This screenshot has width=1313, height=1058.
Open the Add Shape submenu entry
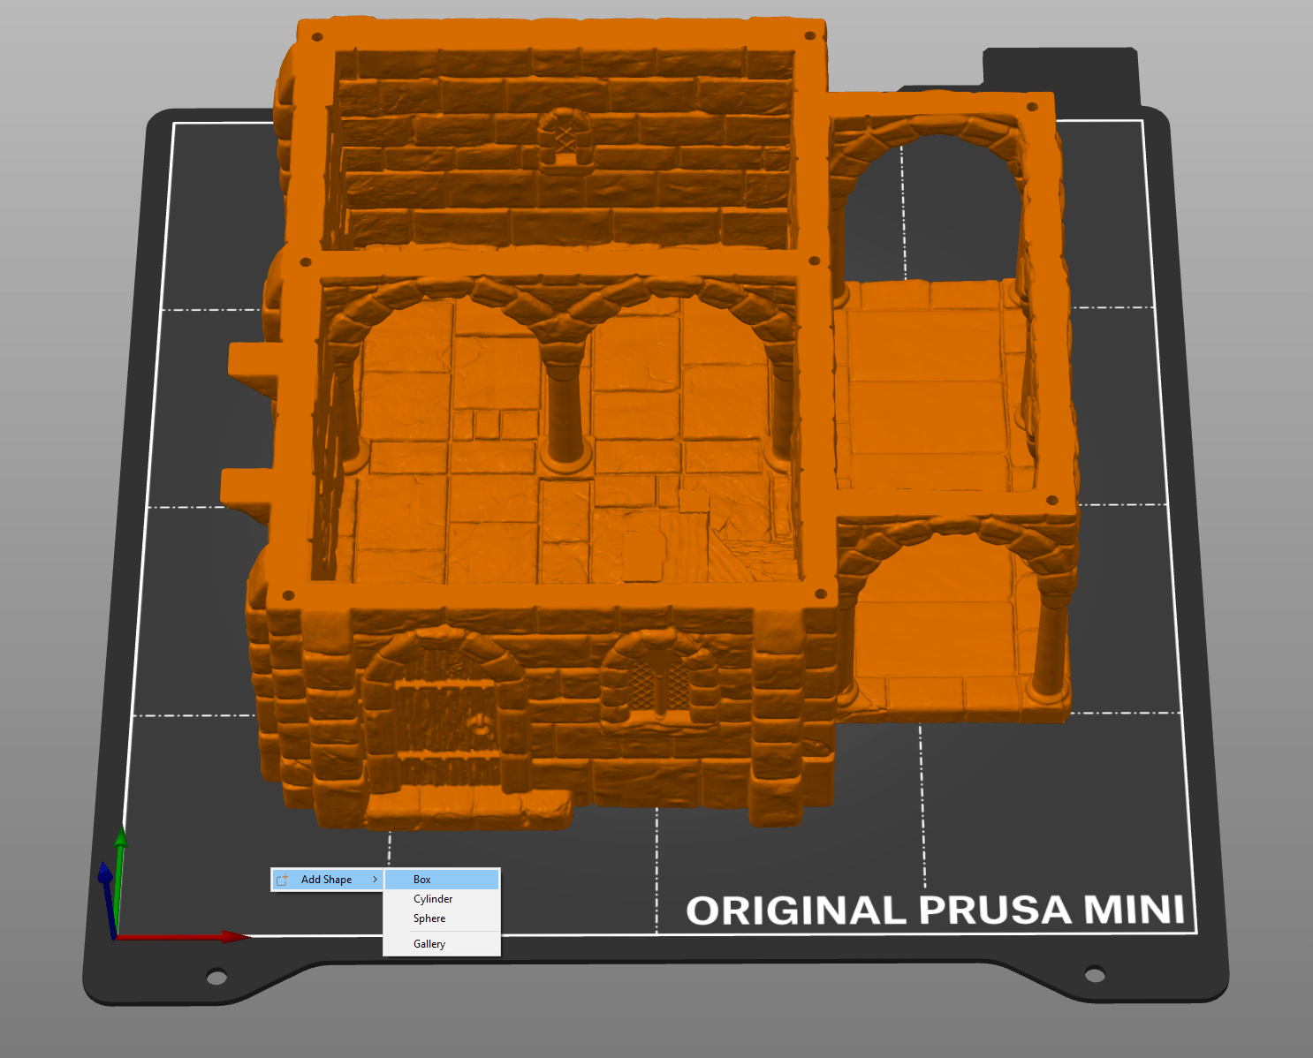[327, 880]
